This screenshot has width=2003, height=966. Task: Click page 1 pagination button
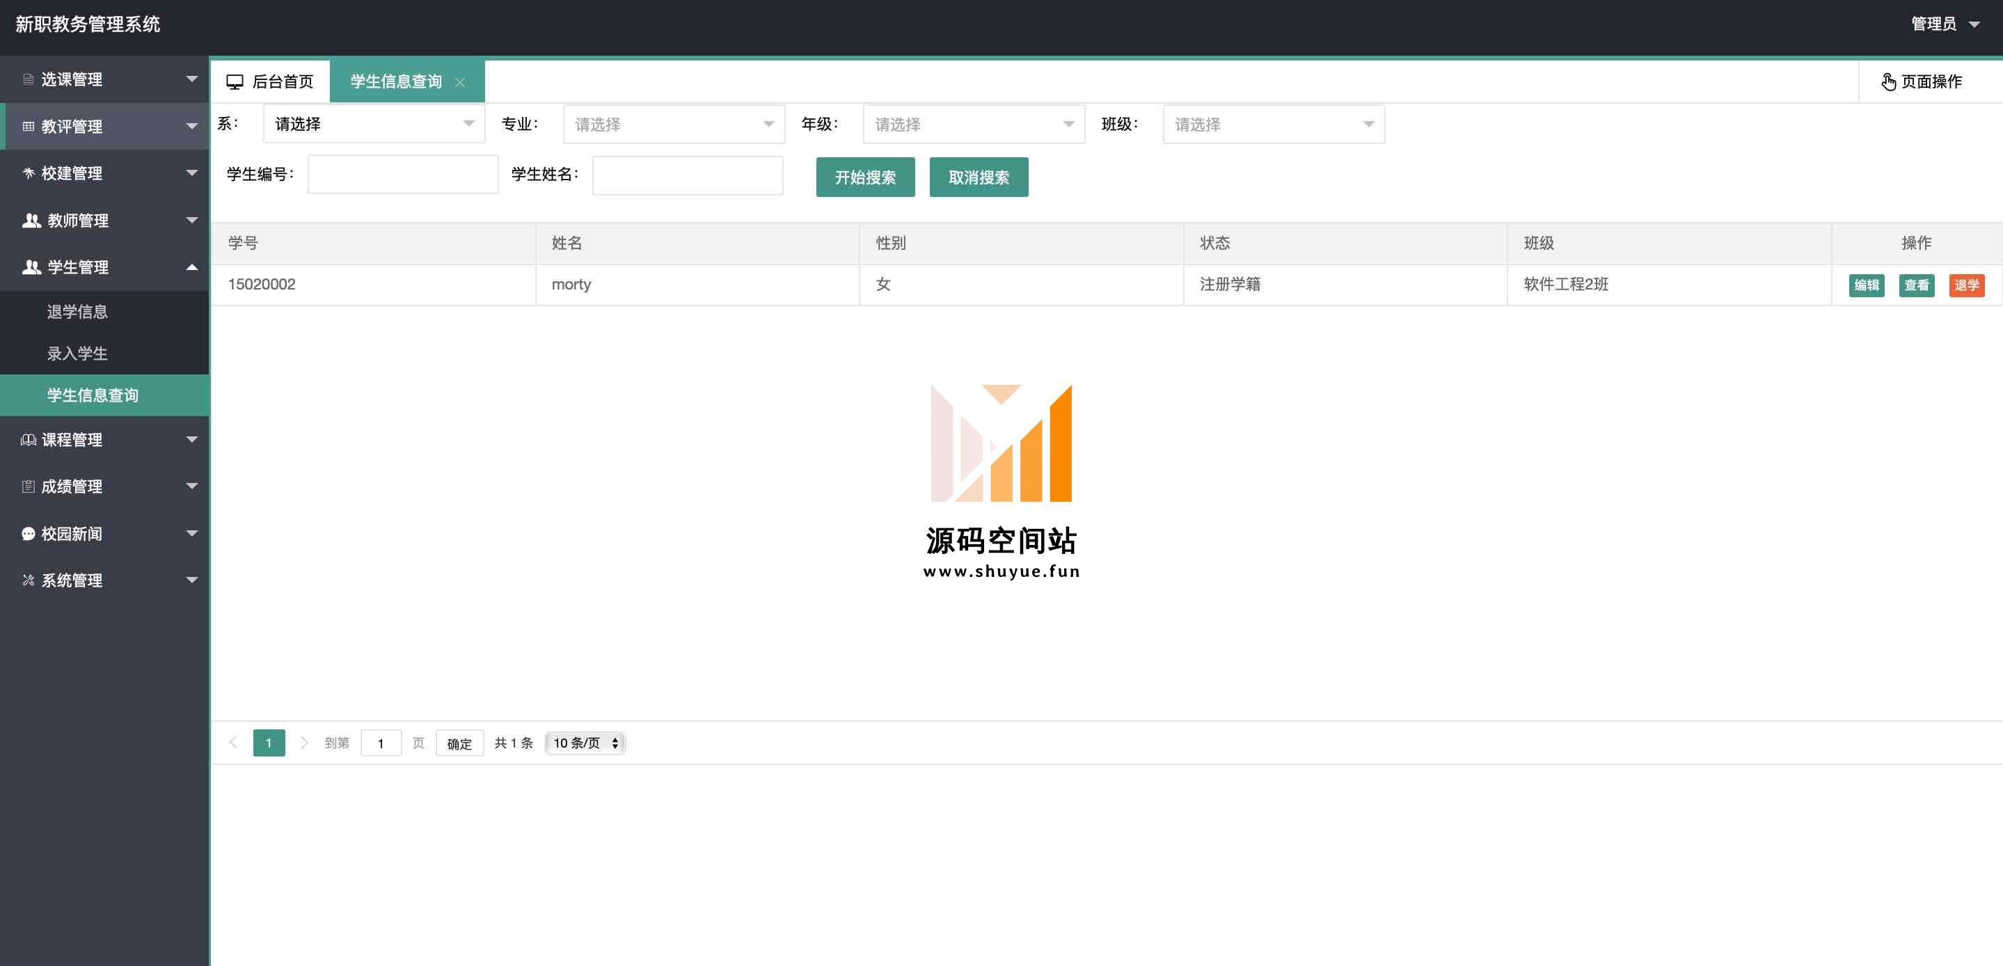click(269, 743)
